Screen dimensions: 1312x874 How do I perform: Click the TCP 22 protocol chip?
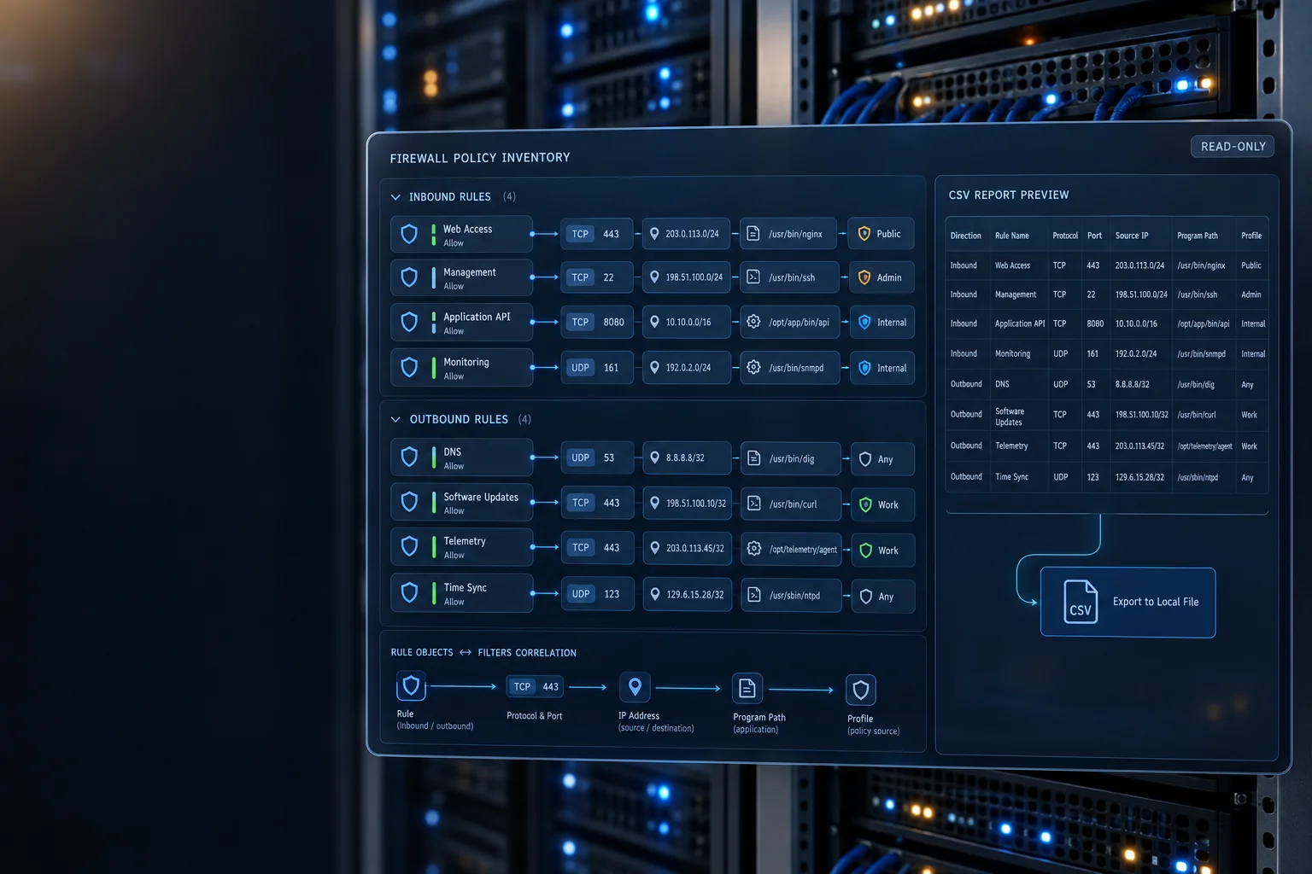(597, 277)
